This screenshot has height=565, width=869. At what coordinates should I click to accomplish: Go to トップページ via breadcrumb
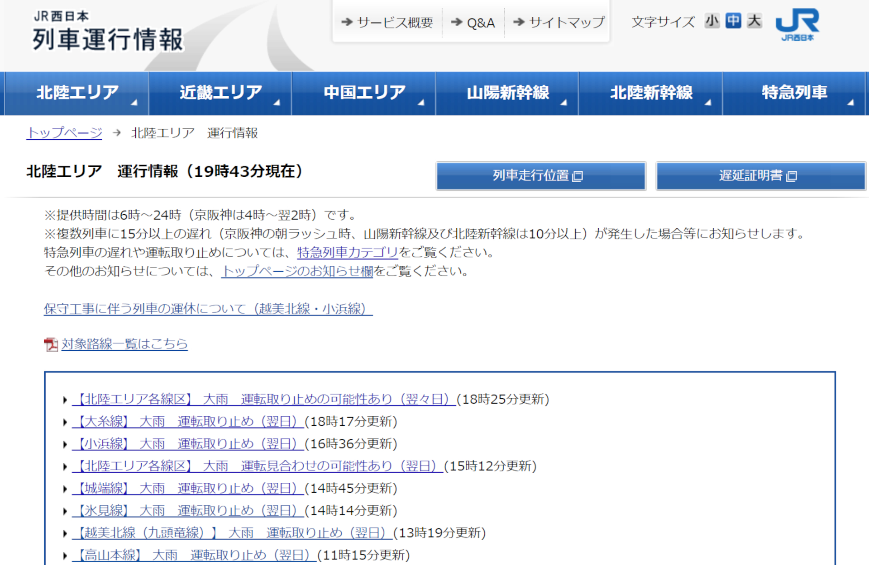click(x=64, y=133)
